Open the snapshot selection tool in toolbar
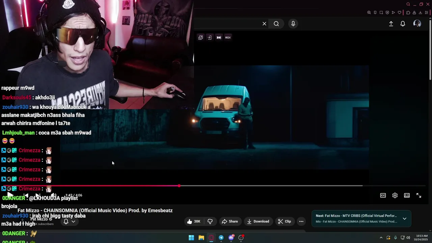The width and height of the screenshot is (432, 243). (x=381, y=12)
